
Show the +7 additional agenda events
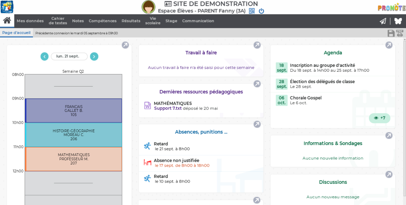(379, 118)
